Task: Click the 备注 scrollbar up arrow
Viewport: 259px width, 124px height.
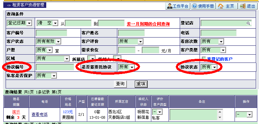Action: click(x=220, y=112)
